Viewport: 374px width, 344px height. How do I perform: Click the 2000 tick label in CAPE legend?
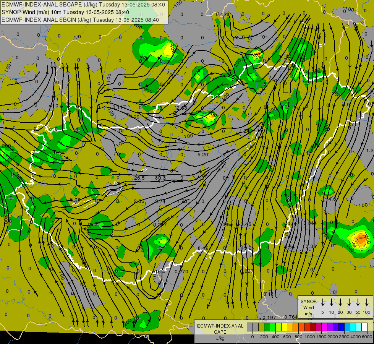(333, 337)
